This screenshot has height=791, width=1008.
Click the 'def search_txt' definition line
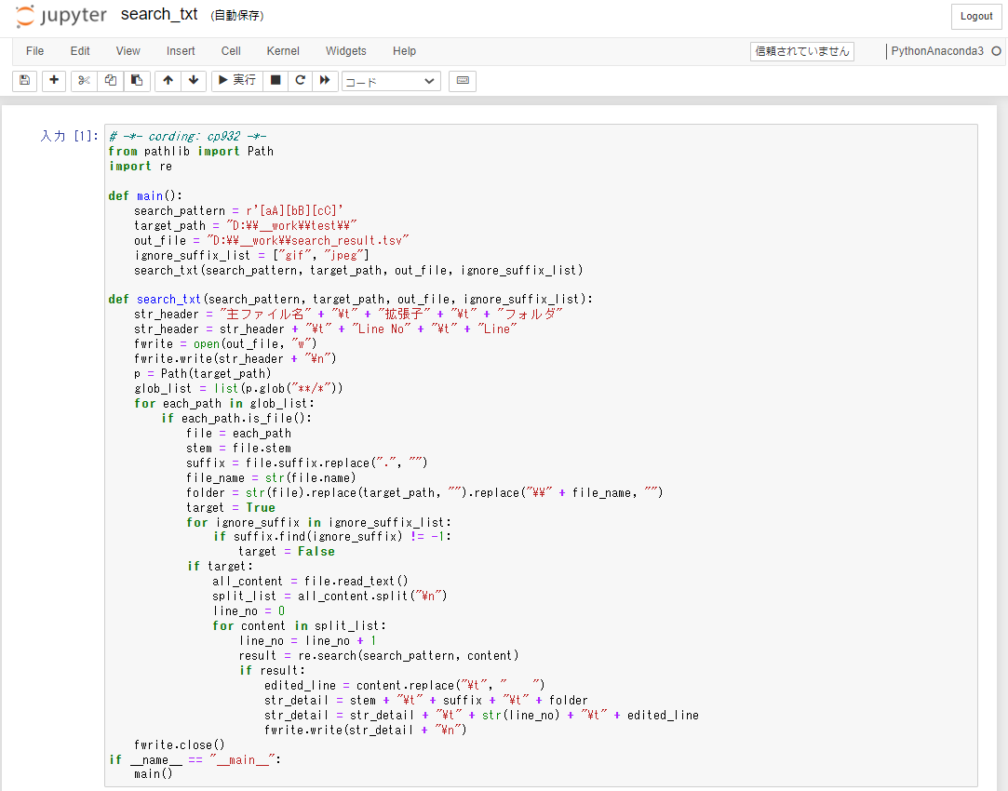coord(350,299)
